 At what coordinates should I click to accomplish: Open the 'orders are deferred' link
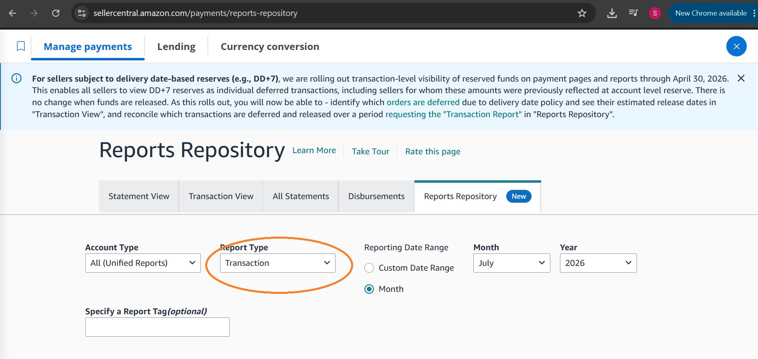[423, 102]
